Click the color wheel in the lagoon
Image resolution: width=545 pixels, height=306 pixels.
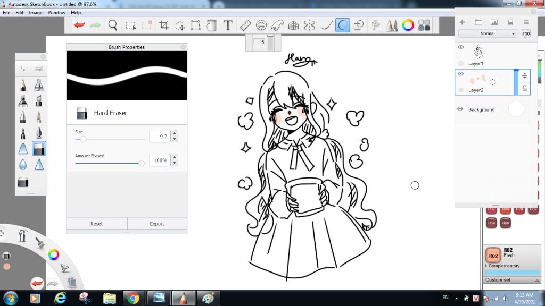(x=54, y=254)
